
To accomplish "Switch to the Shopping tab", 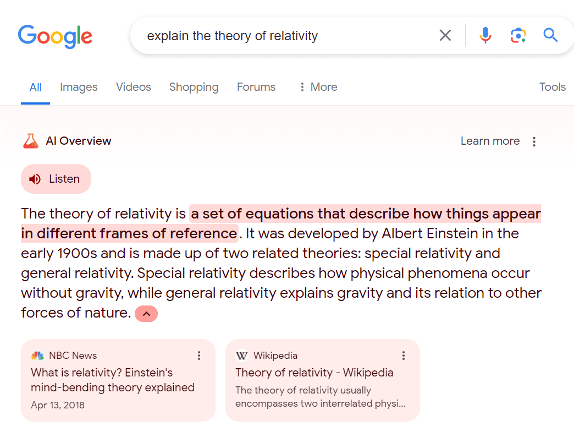I will pos(194,87).
